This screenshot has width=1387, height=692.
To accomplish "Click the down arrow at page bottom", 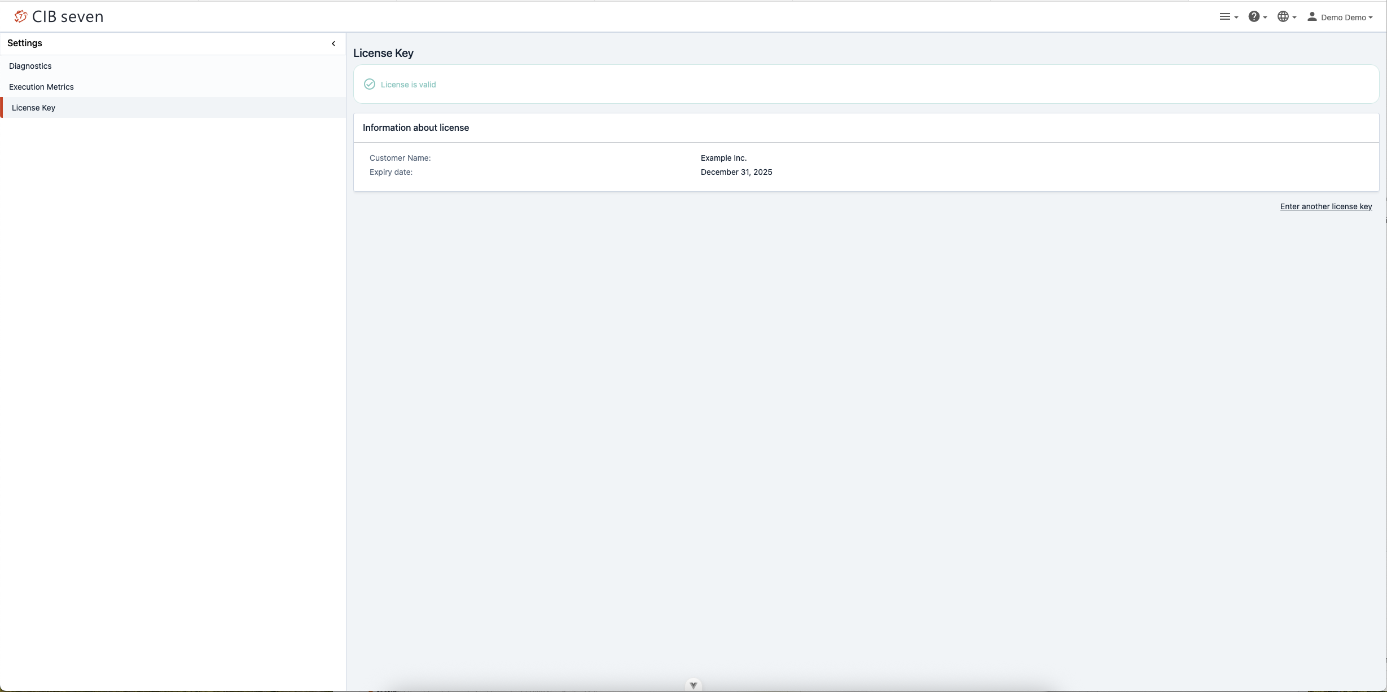I will click(x=693, y=685).
